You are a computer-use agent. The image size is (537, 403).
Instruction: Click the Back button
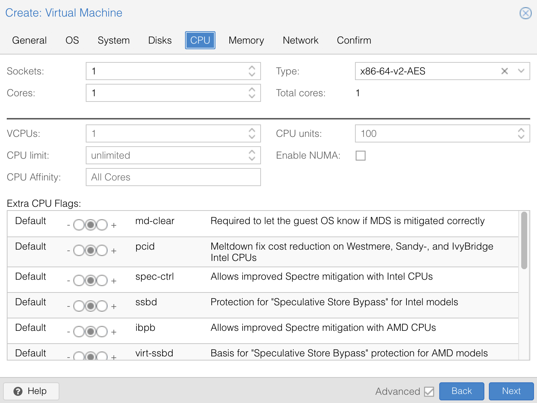tap(461, 391)
